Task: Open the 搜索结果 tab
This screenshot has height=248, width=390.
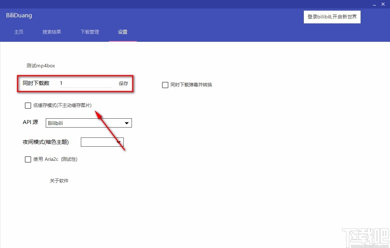Action: pyautogui.click(x=51, y=32)
